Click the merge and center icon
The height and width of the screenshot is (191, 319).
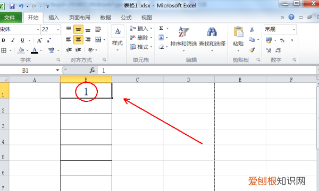98,39
